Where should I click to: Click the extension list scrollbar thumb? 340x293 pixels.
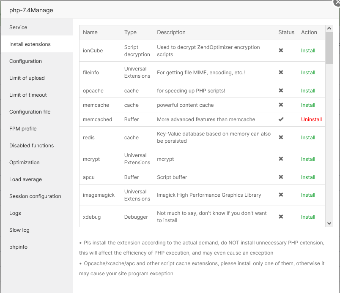(329, 47)
